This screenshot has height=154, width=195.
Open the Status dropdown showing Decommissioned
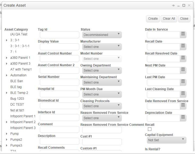point(102,35)
